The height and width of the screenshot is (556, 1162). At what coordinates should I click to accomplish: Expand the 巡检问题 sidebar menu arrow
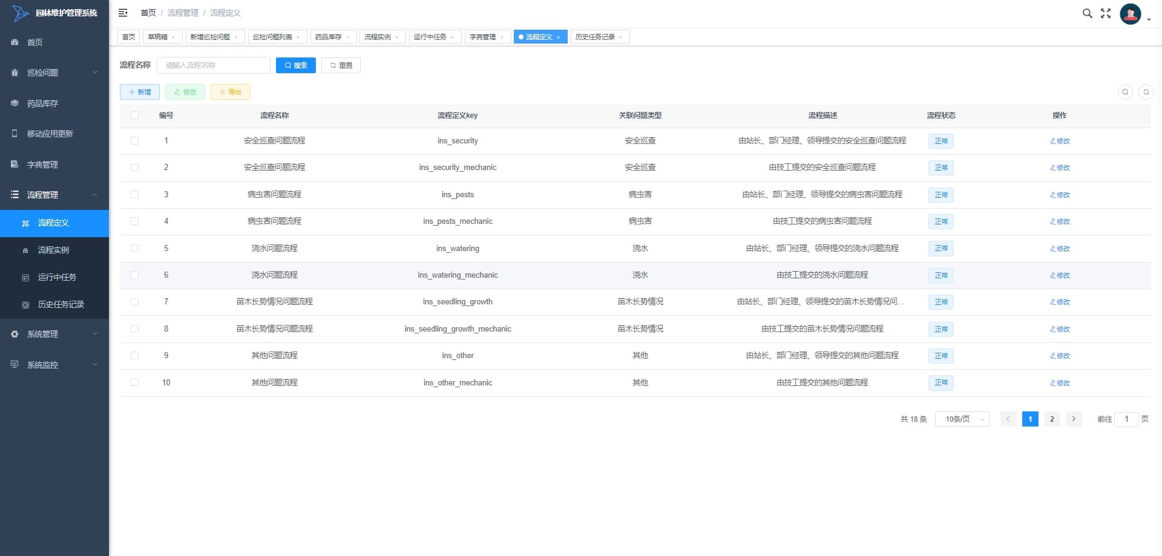tap(94, 73)
